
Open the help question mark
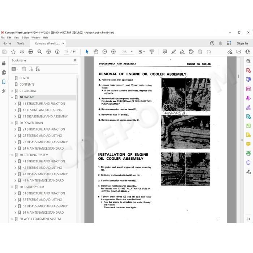[x=212, y=43]
